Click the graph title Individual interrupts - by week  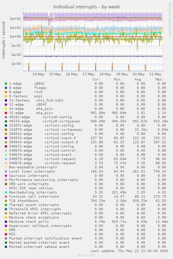pyautogui.click(x=86, y=7)
